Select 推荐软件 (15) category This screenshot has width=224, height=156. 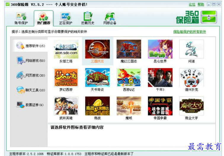tap(30, 46)
